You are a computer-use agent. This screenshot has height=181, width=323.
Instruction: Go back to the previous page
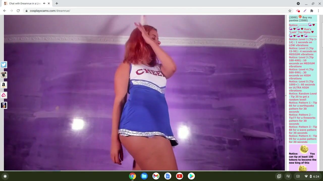[x=5, y=11]
